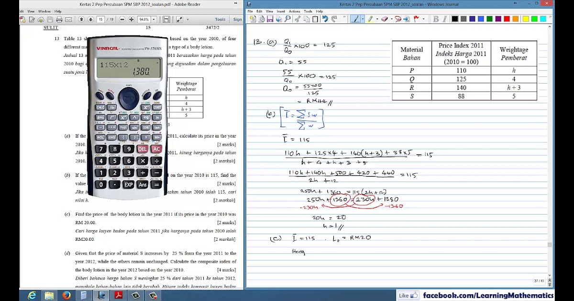Click the email envelope icon in Adobe Reader
Viewport: 574px width, 301px height.
(x=68, y=20)
